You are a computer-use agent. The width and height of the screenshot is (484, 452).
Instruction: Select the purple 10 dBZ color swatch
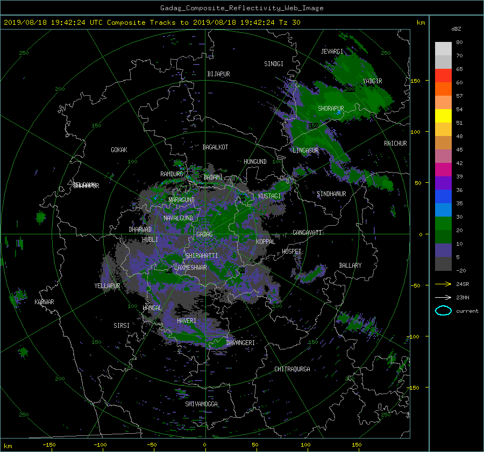443,250
